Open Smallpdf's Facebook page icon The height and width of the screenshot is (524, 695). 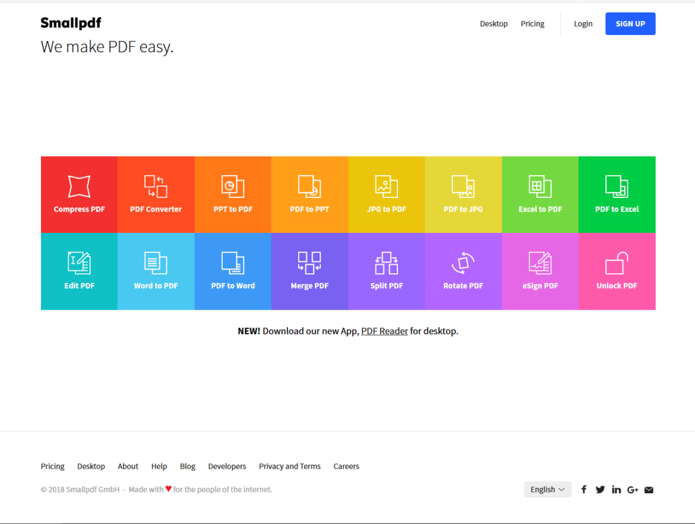[x=584, y=490]
